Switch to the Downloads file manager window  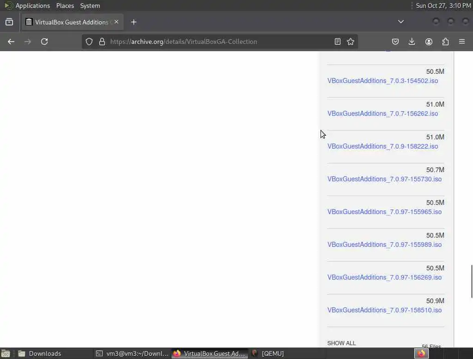click(x=54, y=353)
